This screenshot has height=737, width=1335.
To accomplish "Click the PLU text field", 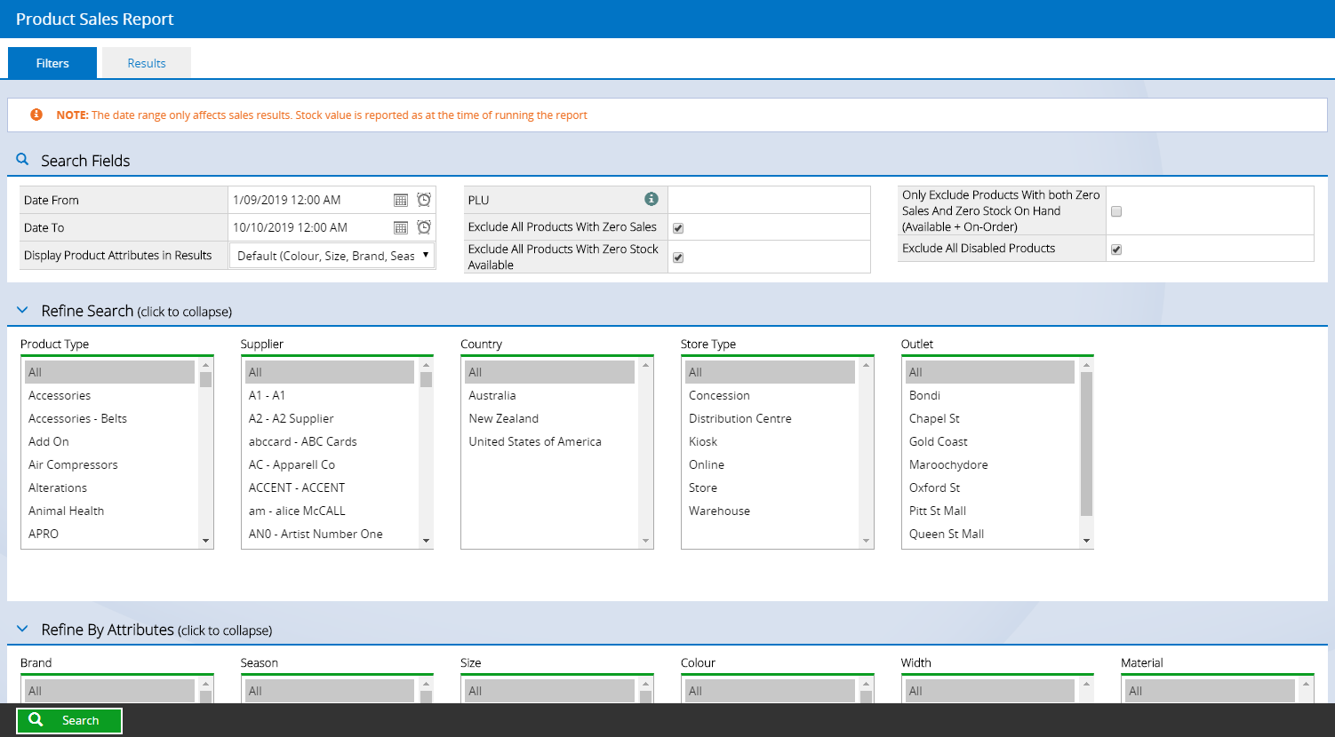I will tap(769, 200).
